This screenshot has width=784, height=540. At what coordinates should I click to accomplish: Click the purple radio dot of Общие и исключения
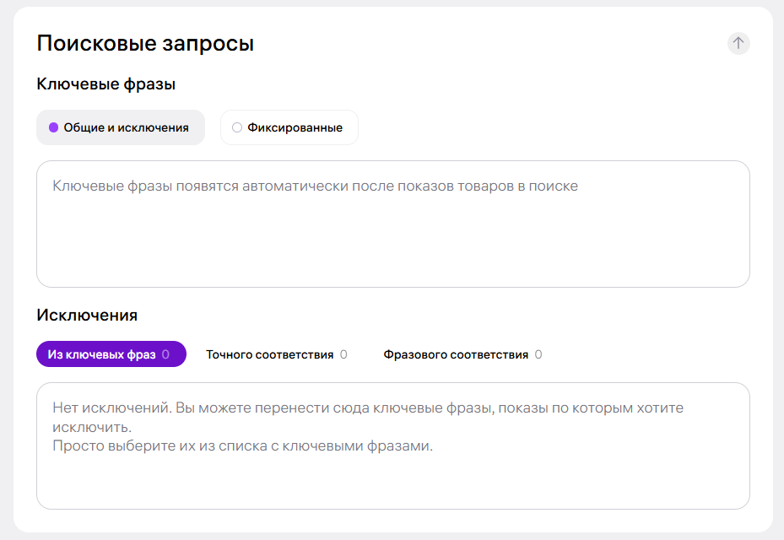coord(53,127)
